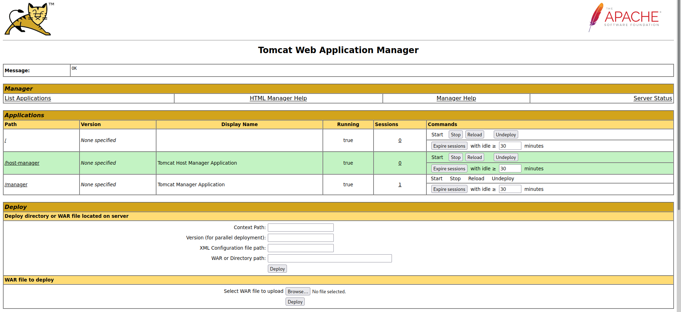The width and height of the screenshot is (681, 312).
Task: Focus the Version parallel deployment field
Action: (x=301, y=238)
